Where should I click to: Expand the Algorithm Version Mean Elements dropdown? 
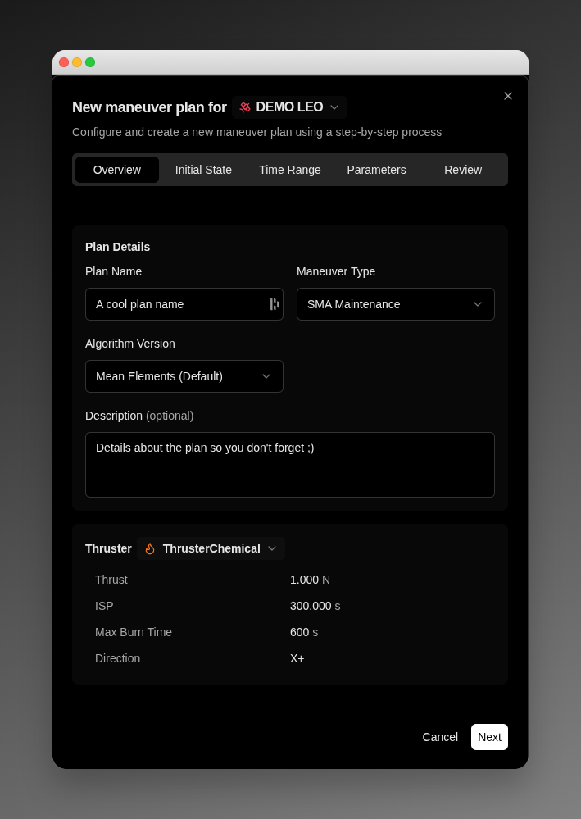[184, 376]
